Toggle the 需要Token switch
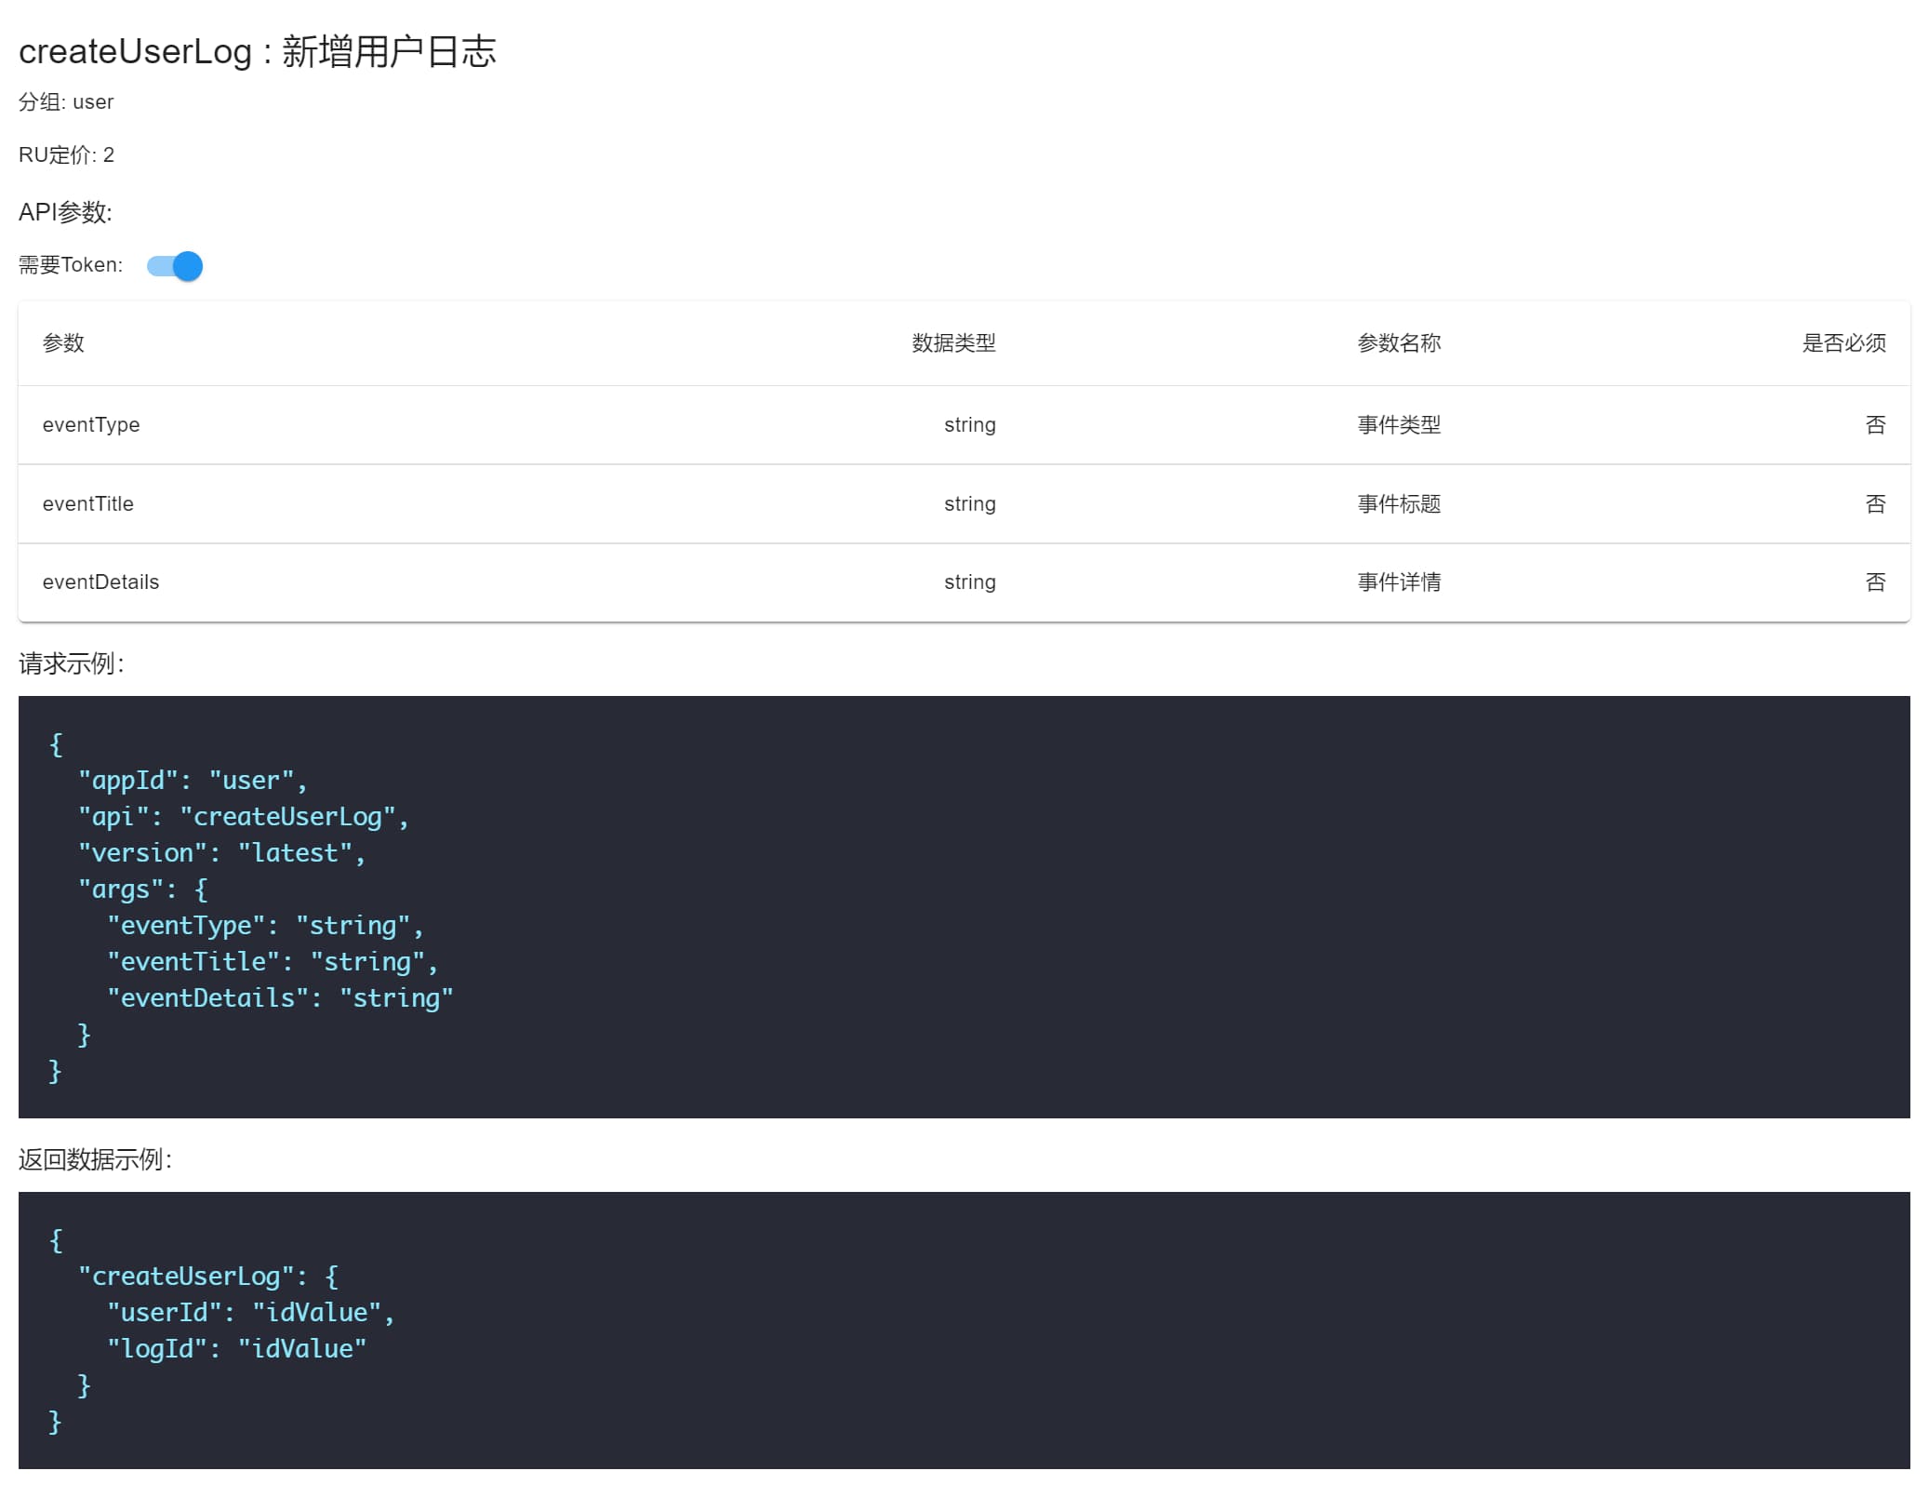 click(x=175, y=266)
